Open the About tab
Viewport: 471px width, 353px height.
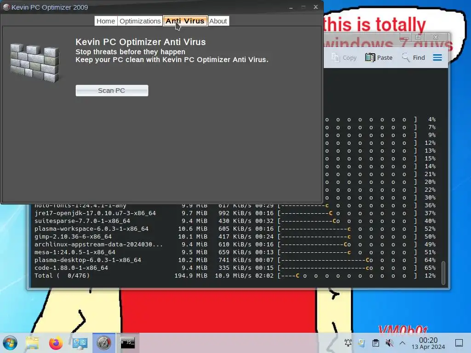pos(218,21)
